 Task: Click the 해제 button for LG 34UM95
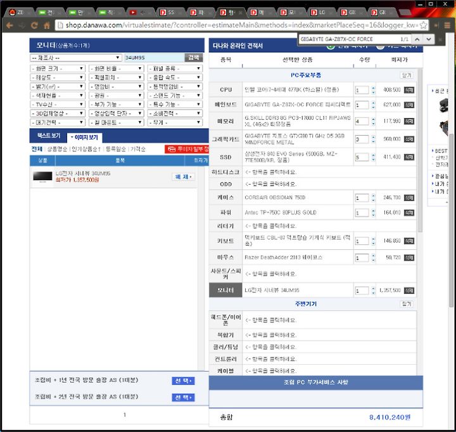coord(183,177)
